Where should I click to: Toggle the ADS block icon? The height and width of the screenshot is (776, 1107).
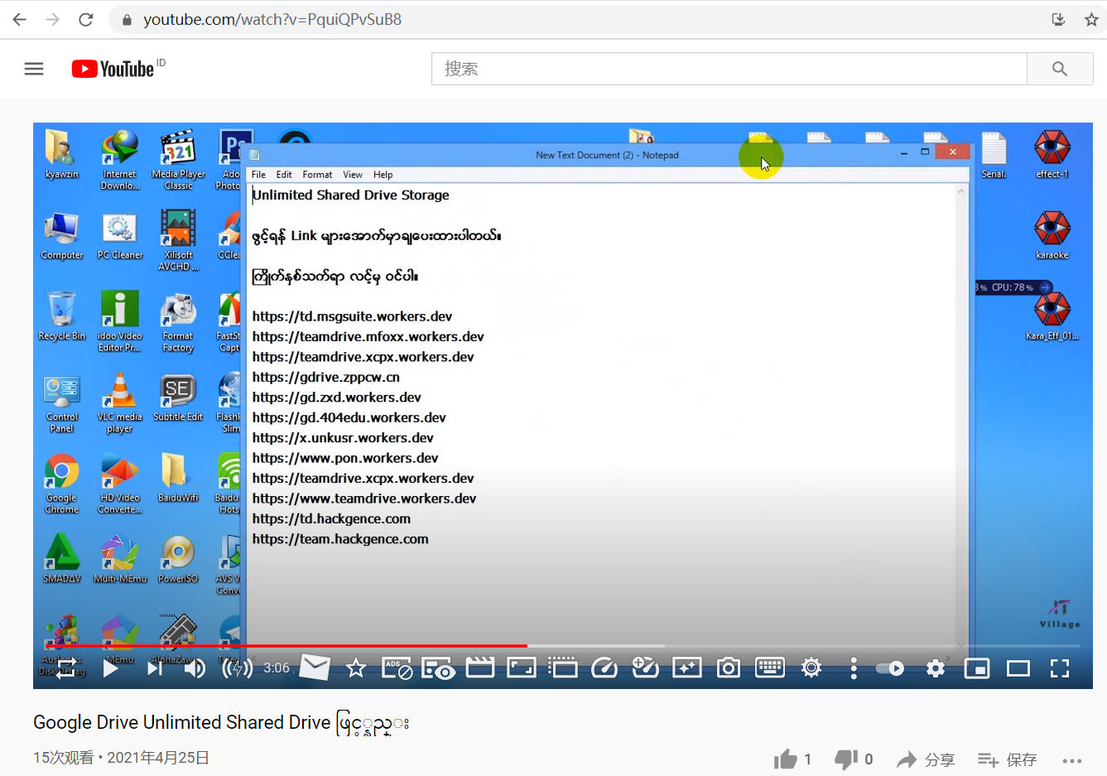pos(397,668)
